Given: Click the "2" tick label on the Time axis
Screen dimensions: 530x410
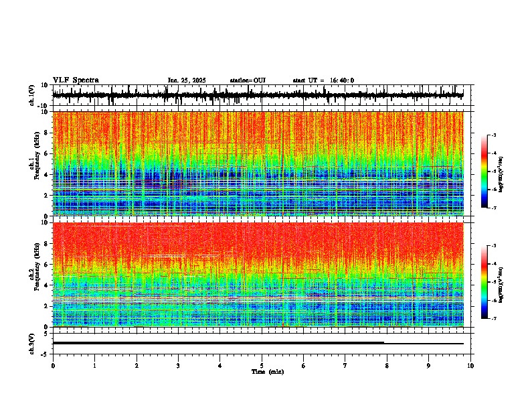Looking at the screenshot, I should (137, 366).
